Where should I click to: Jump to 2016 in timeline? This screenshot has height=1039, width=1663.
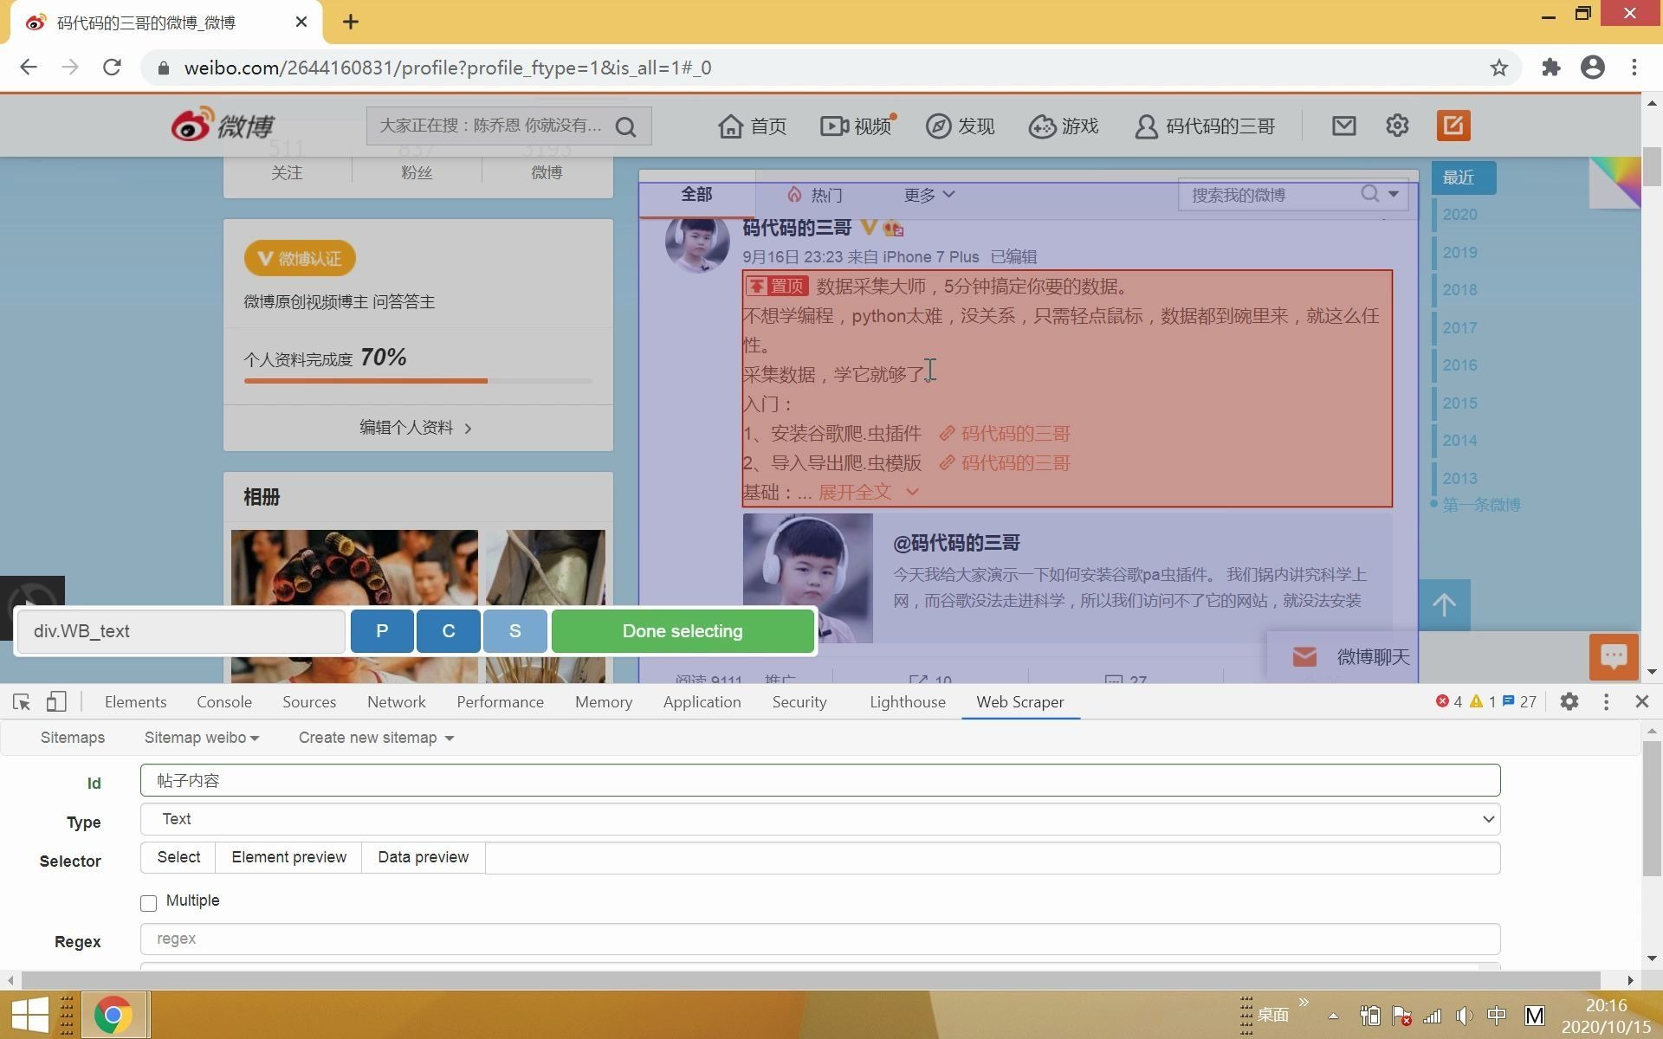tap(1460, 365)
